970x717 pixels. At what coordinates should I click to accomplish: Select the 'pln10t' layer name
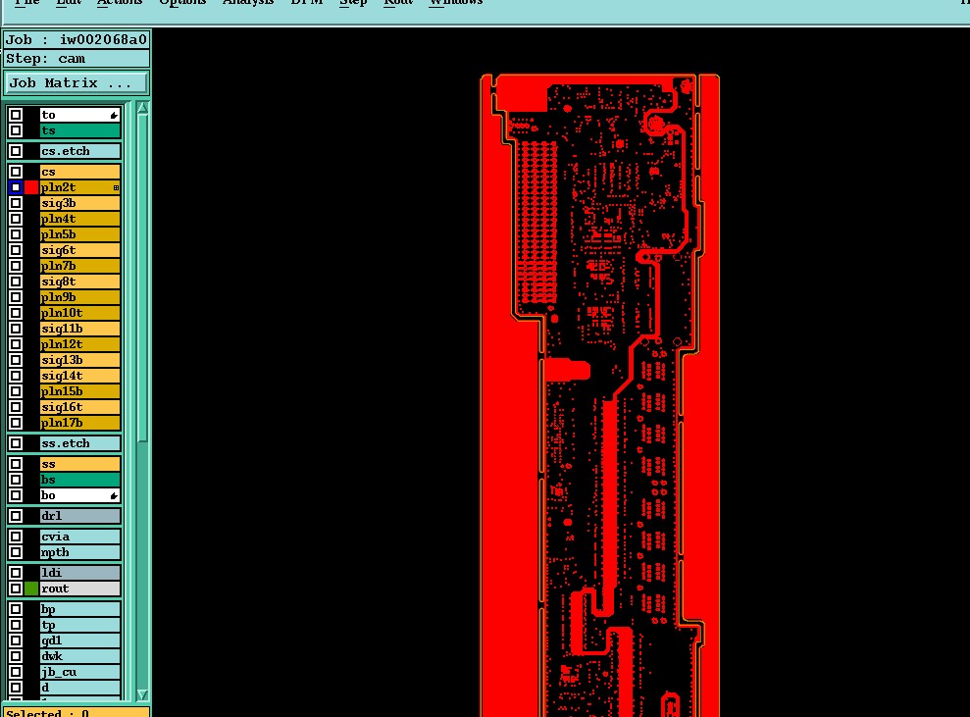(79, 313)
